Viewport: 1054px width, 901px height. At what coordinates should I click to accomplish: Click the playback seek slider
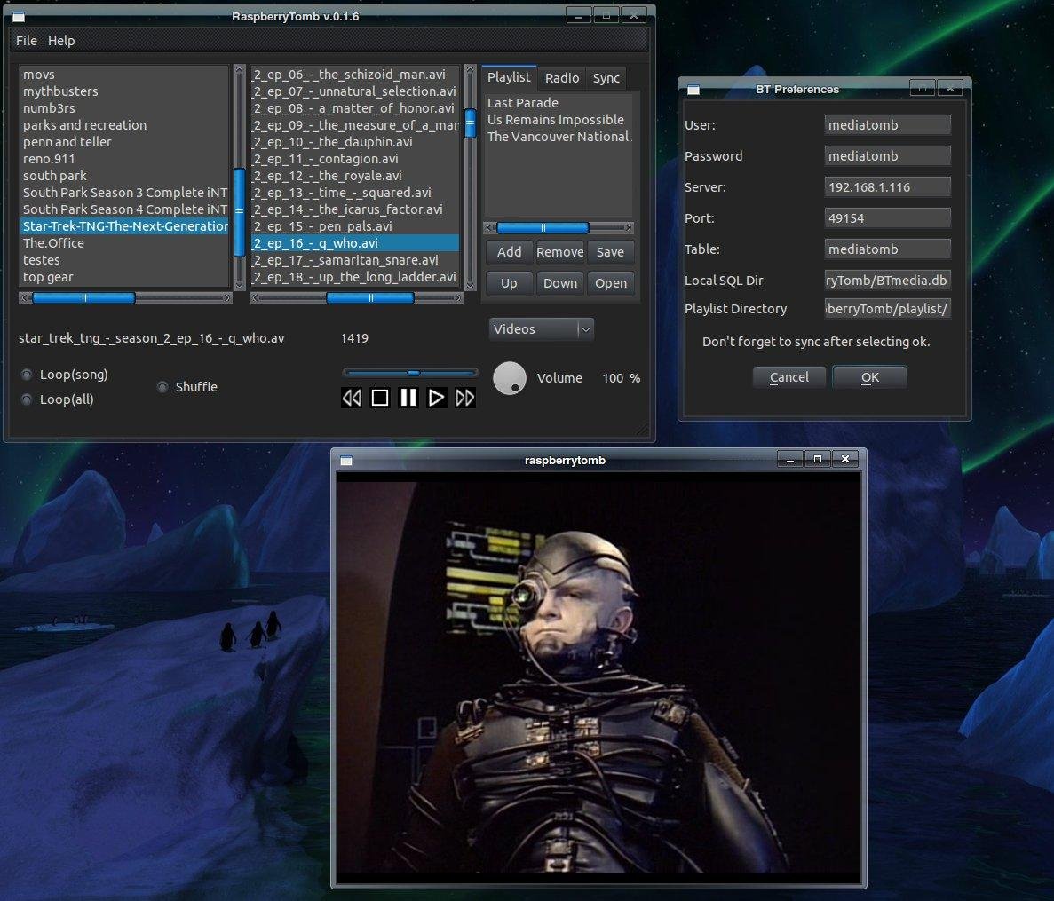click(x=410, y=373)
